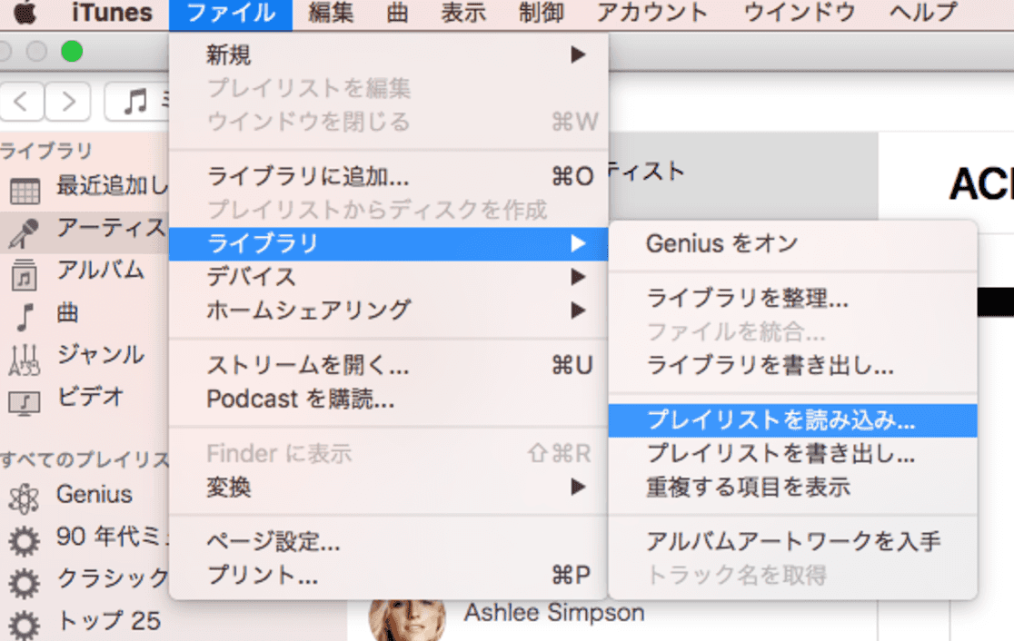Open the 表示 menu

[463, 13]
